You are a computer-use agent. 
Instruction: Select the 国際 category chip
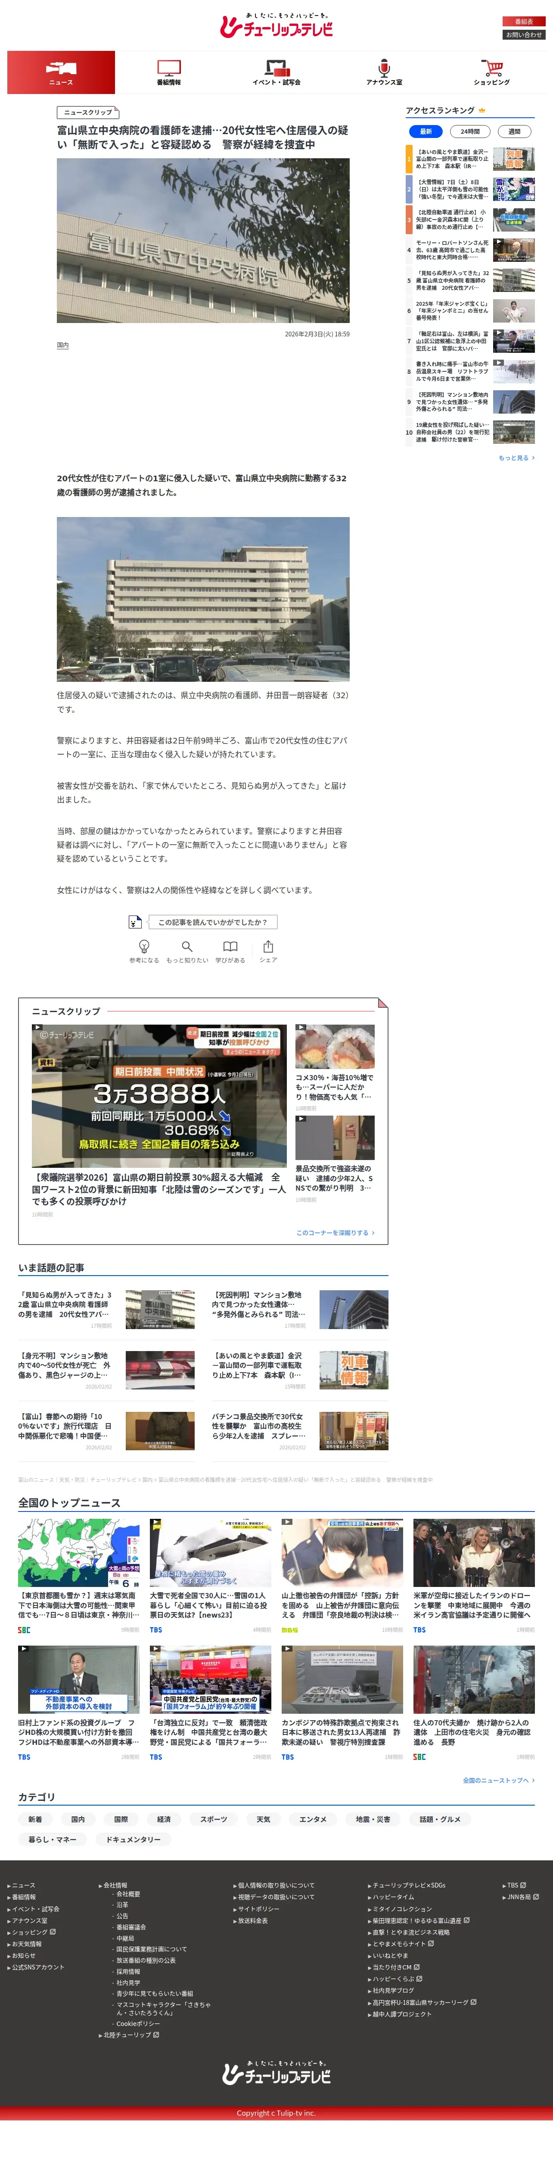pos(121,1819)
